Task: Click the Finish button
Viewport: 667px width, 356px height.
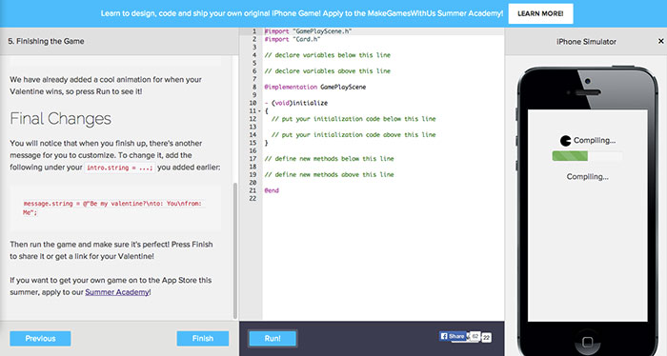Action: (x=202, y=339)
